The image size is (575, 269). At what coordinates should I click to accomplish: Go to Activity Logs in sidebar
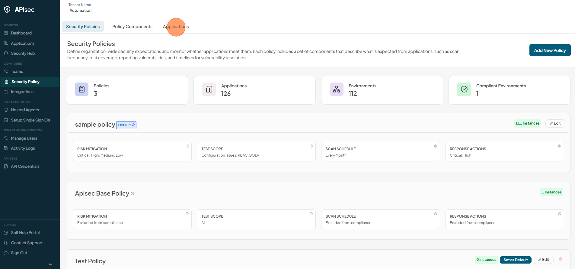[23, 148]
